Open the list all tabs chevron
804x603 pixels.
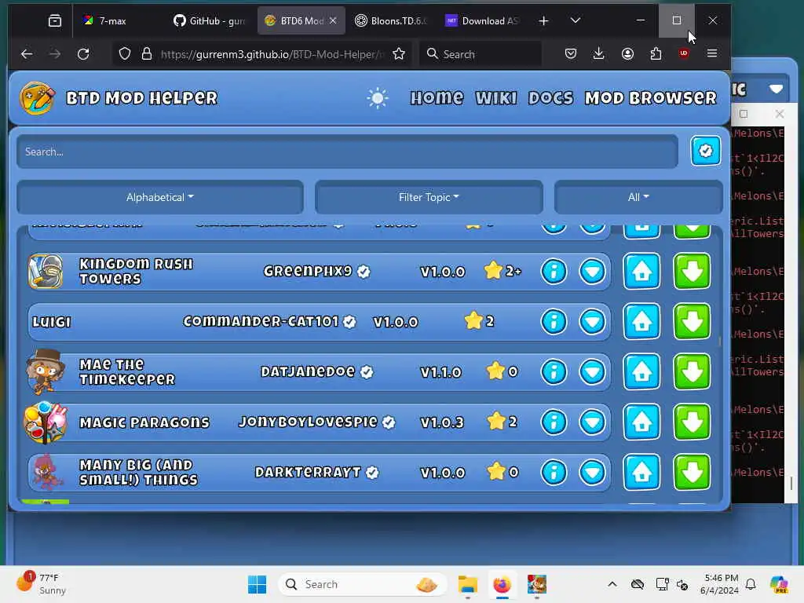click(576, 20)
